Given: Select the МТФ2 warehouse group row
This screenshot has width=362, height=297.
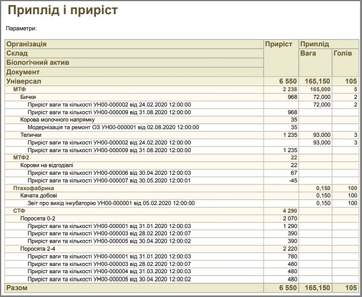Looking at the screenshot, I should (182, 158).
